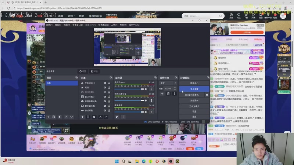Adjust the 视频采集设备 volume slider
Screen dimensions: 294x165
click(129, 100)
